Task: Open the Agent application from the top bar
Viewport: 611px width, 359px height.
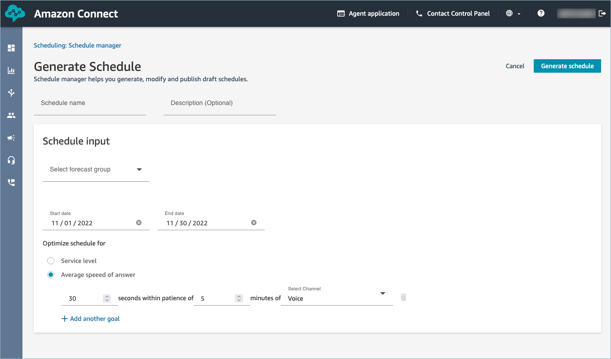Action: coord(367,13)
